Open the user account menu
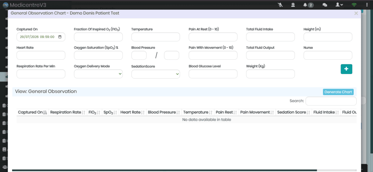This screenshot has width=373, height=172. pyautogui.click(x=339, y=5)
